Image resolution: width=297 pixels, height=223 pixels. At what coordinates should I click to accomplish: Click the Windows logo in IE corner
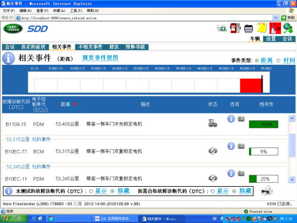291,11
